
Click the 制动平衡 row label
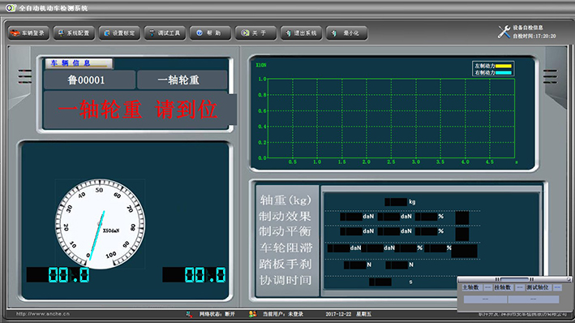[x=285, y=231]
